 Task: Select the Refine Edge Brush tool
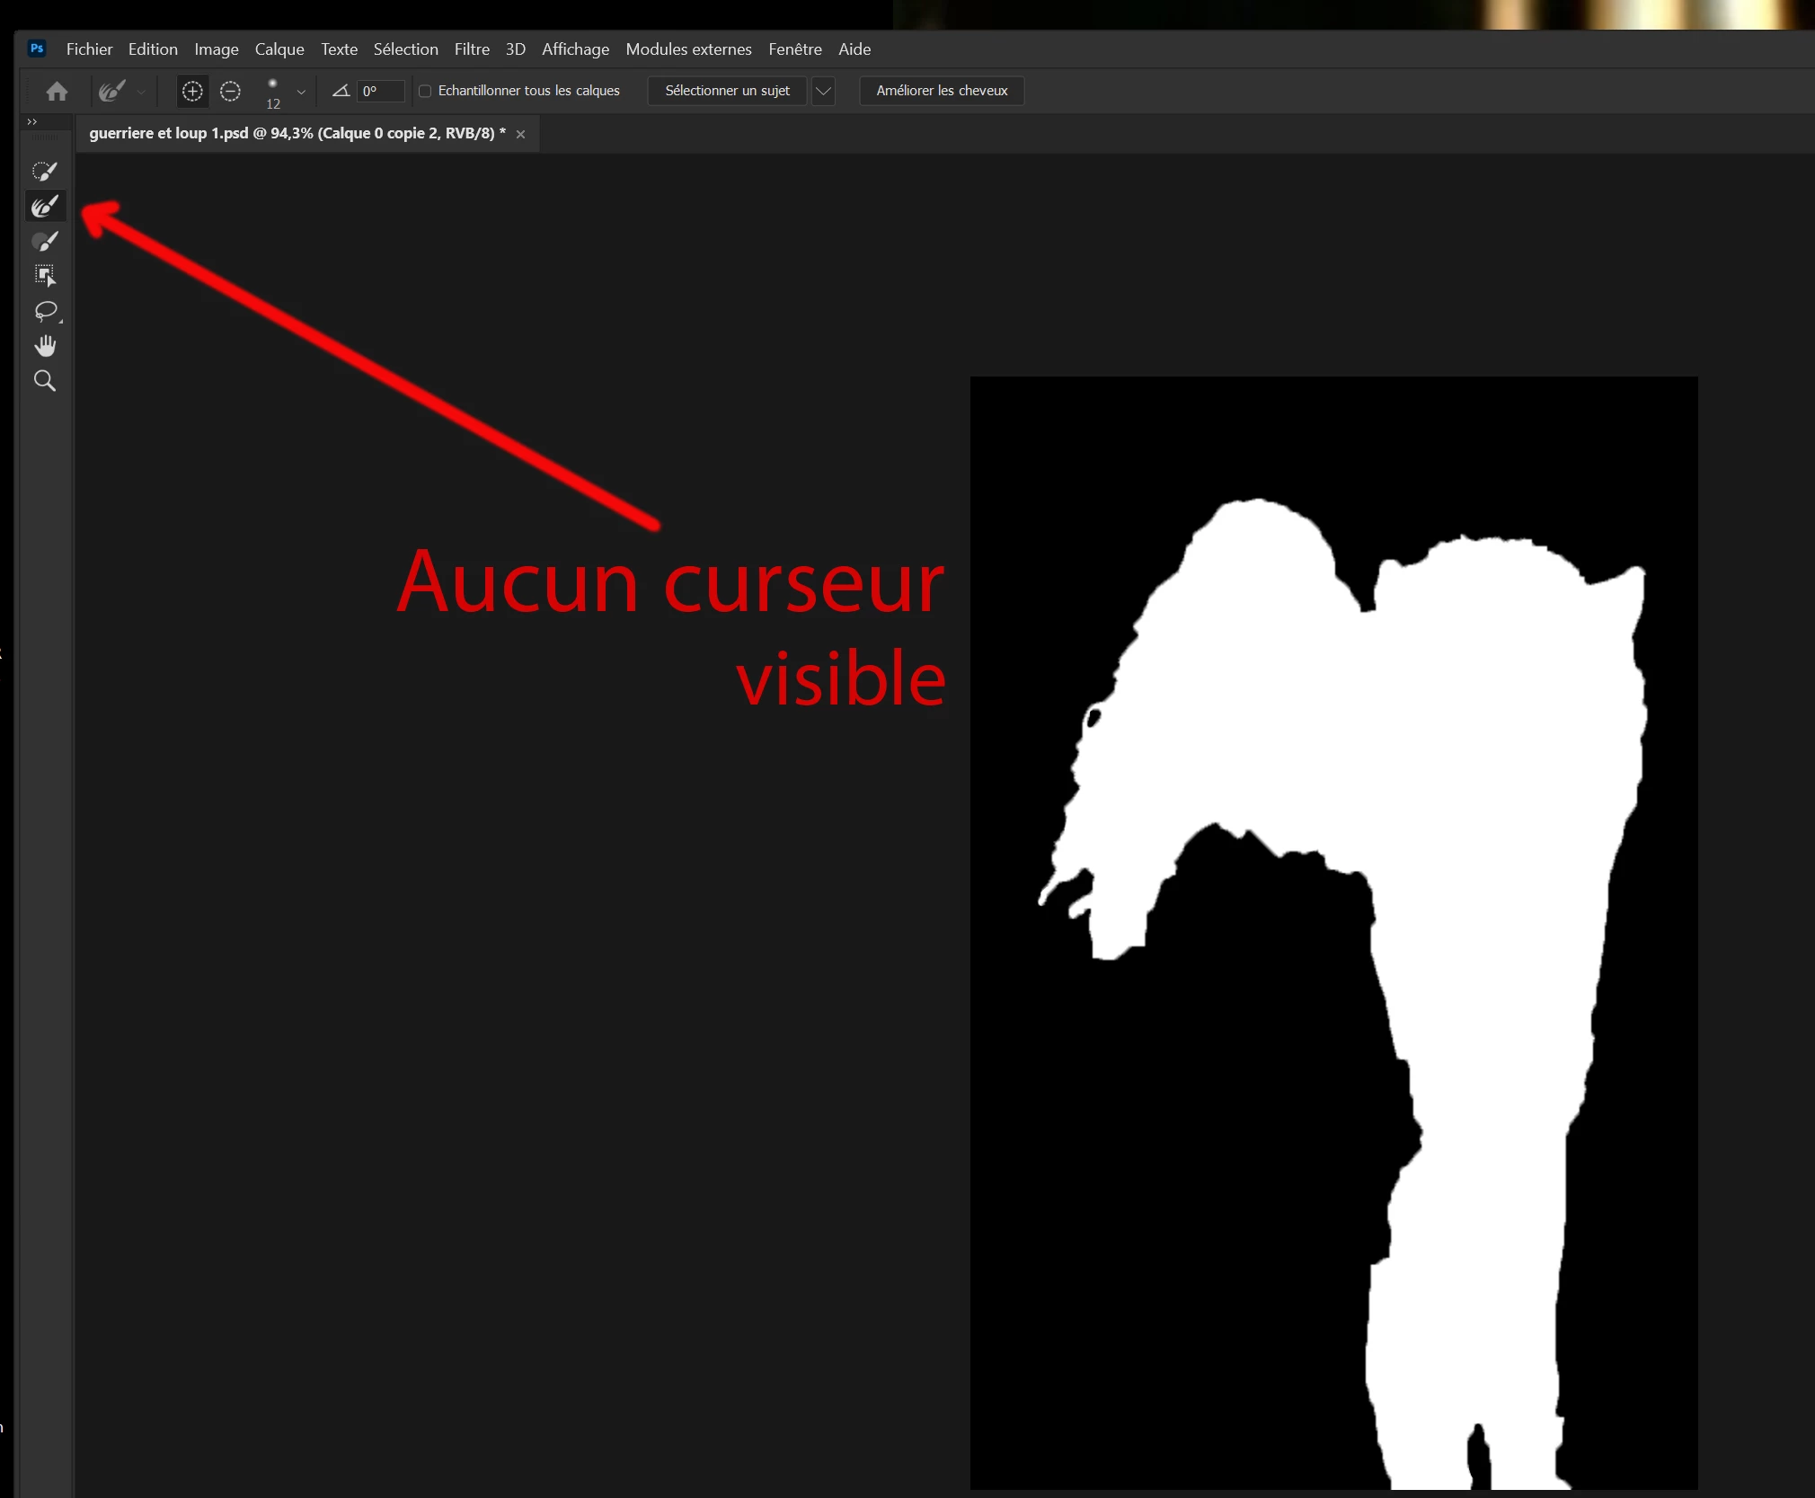click(44, 207)
